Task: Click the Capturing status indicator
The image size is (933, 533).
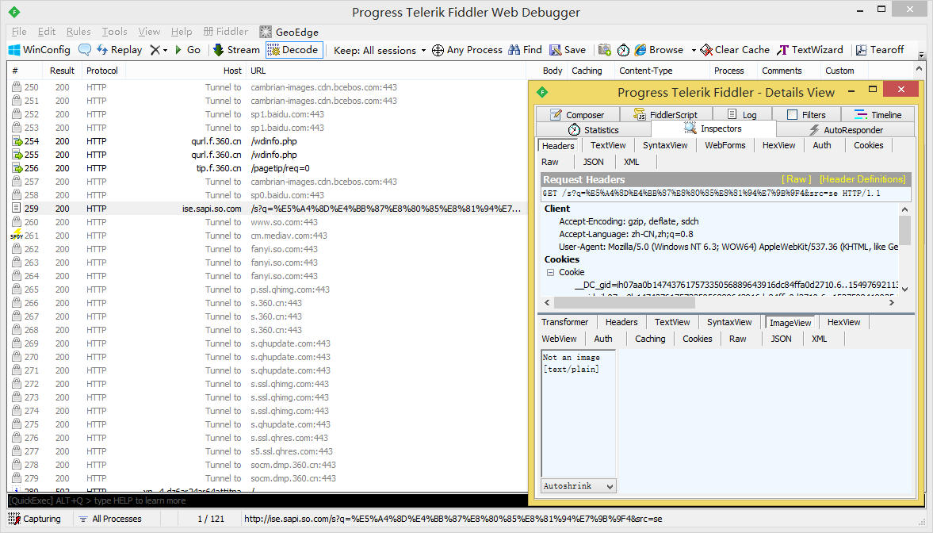Action: 35,519
